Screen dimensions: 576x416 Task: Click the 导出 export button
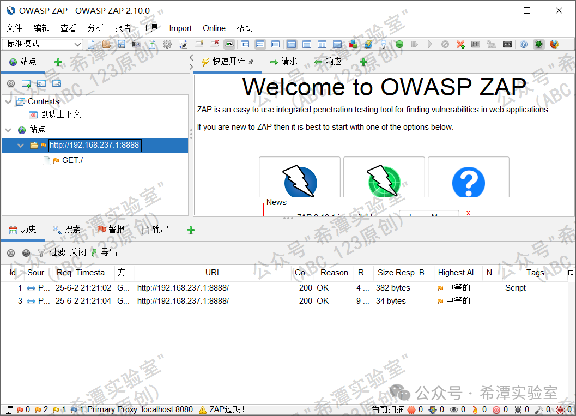pyautogui.click(x=104, y=252)
